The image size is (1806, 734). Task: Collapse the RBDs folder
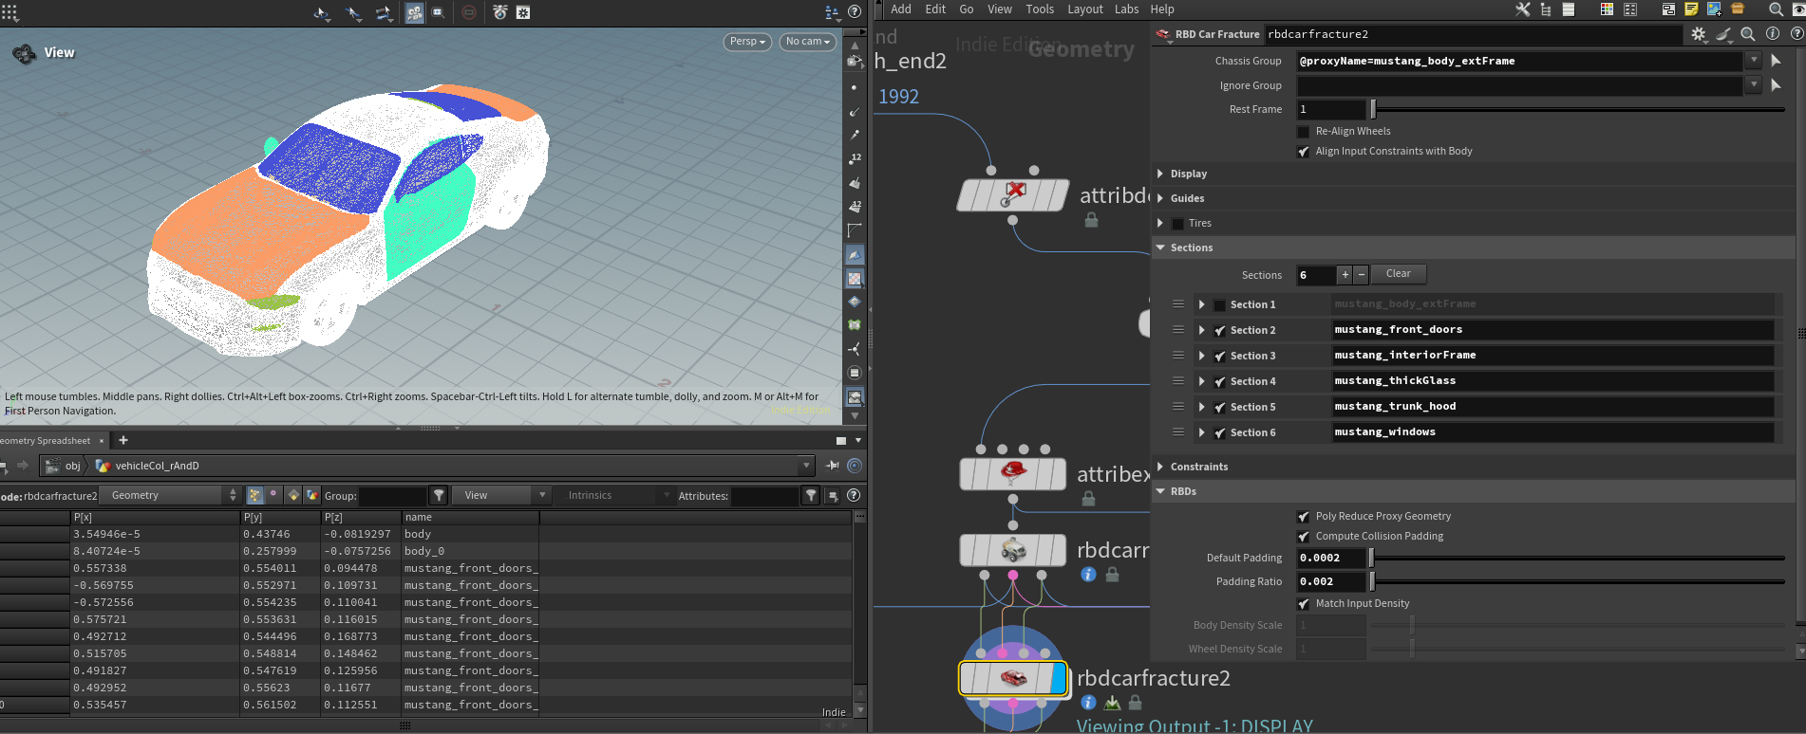coord(1160,491)
